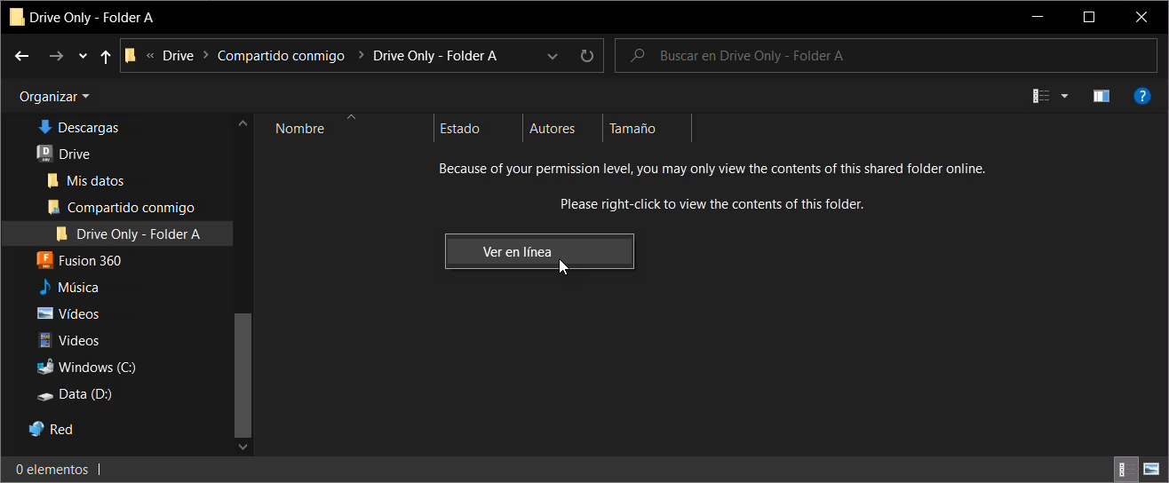Open Fusion 360 in sidebar
Image resolution: width=1169 pixels, height=483 pixels.
tap(89, 260)
